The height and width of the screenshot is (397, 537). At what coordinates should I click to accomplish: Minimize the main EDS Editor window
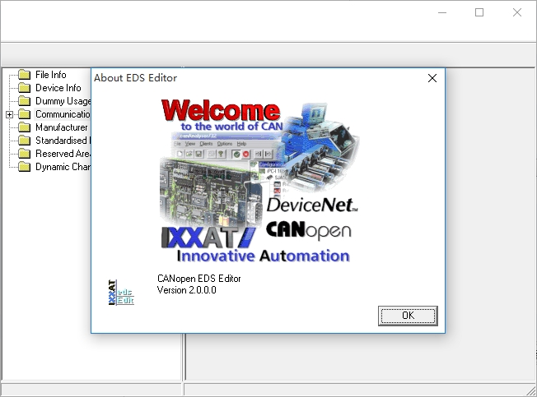(x=442, y=12)
